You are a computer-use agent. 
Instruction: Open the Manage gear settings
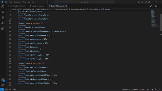3,85
